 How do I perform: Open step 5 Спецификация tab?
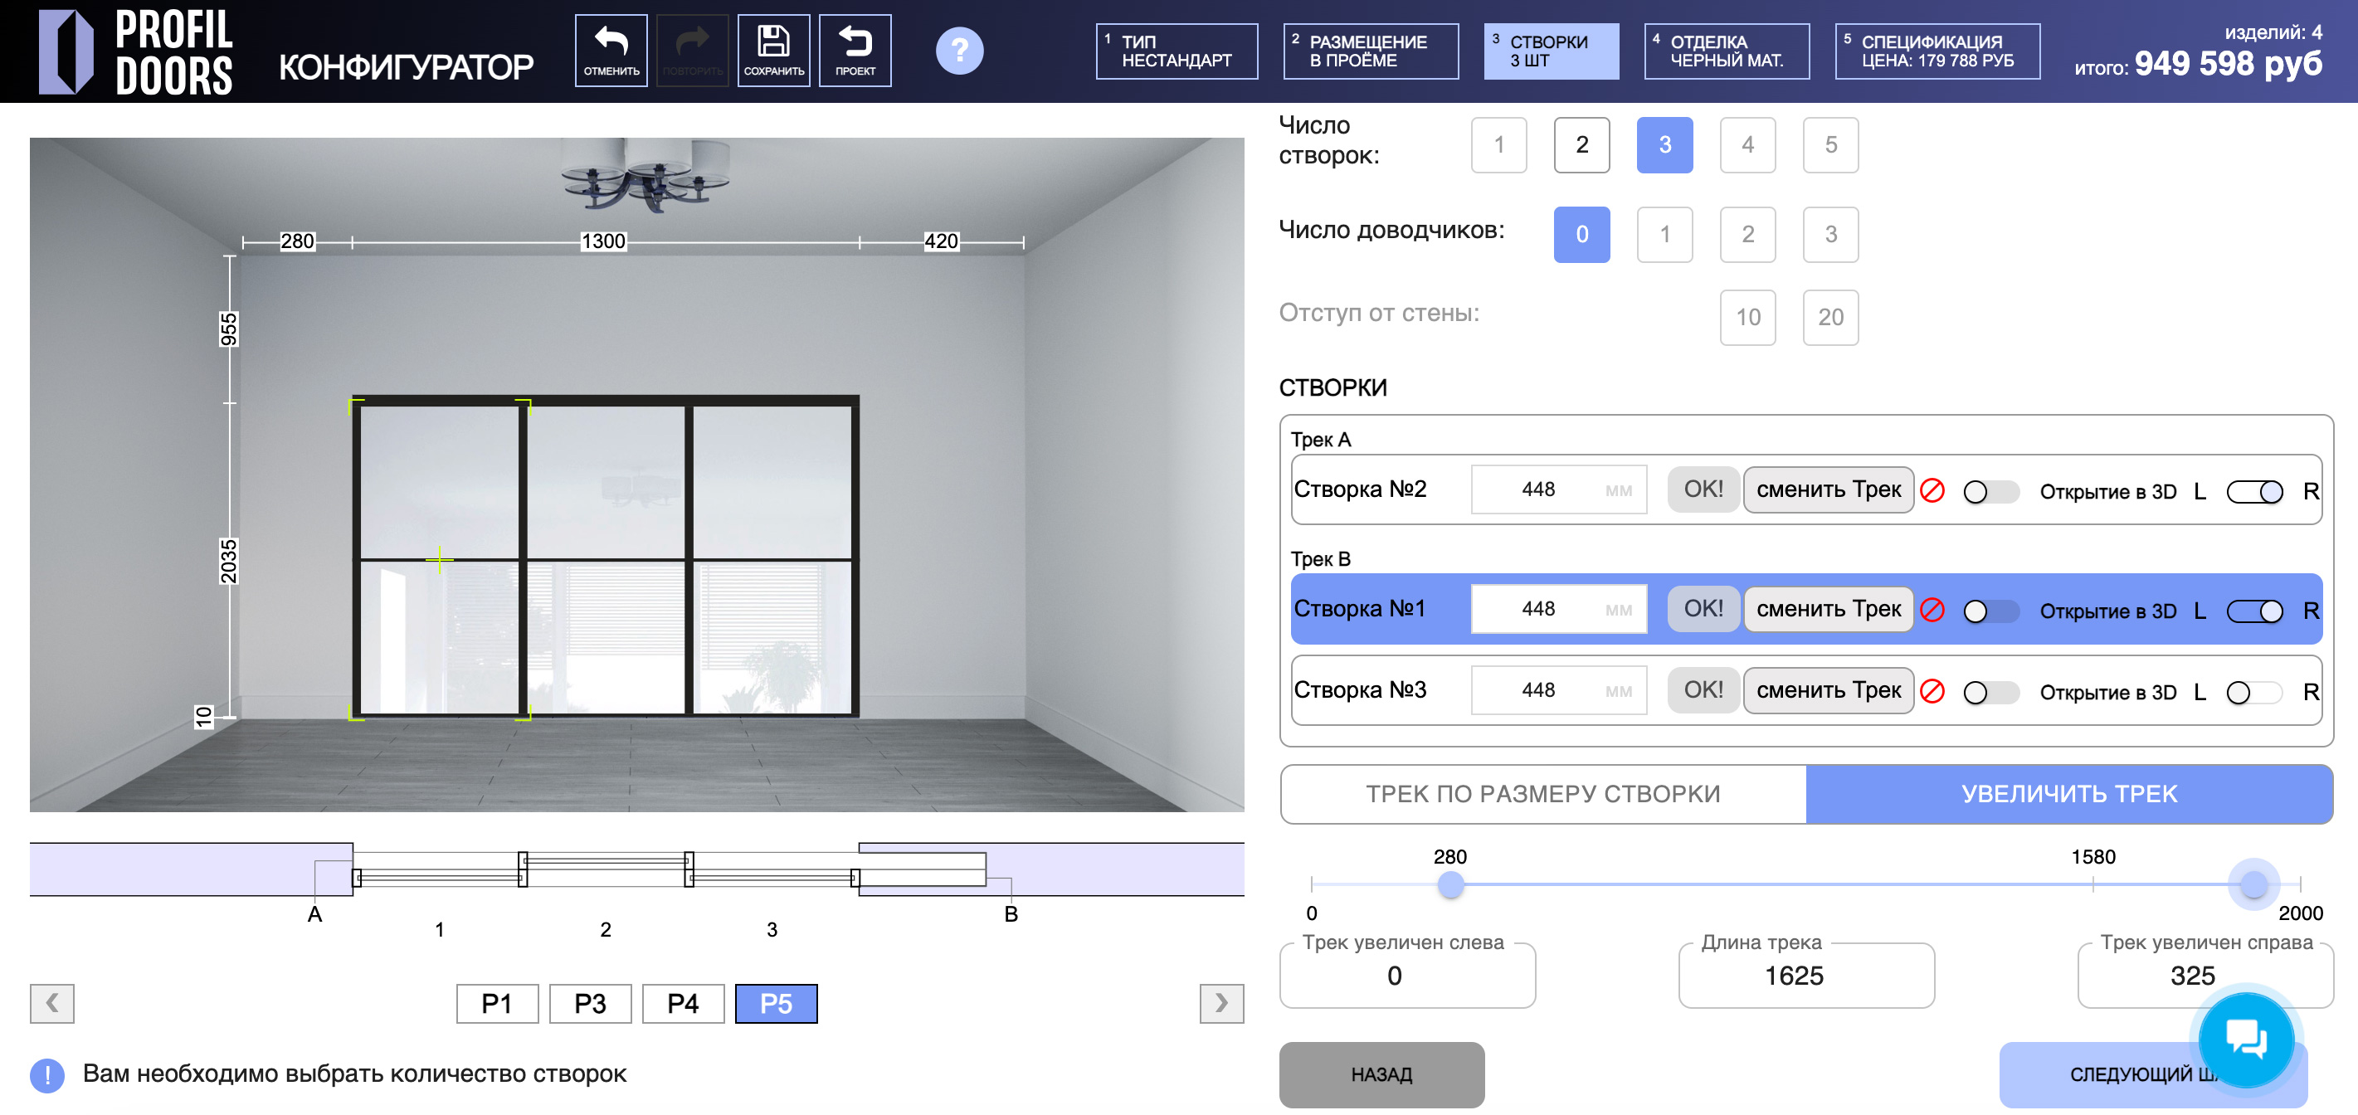pos(1937,51)
